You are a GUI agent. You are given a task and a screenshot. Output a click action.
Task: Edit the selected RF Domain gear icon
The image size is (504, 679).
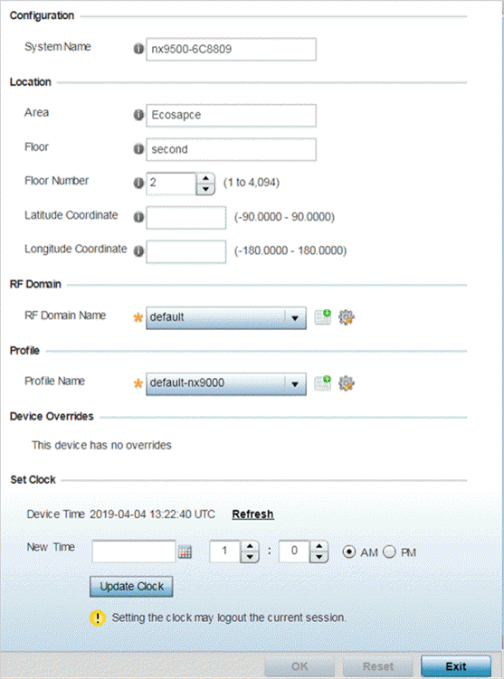[x=347, y=317]
